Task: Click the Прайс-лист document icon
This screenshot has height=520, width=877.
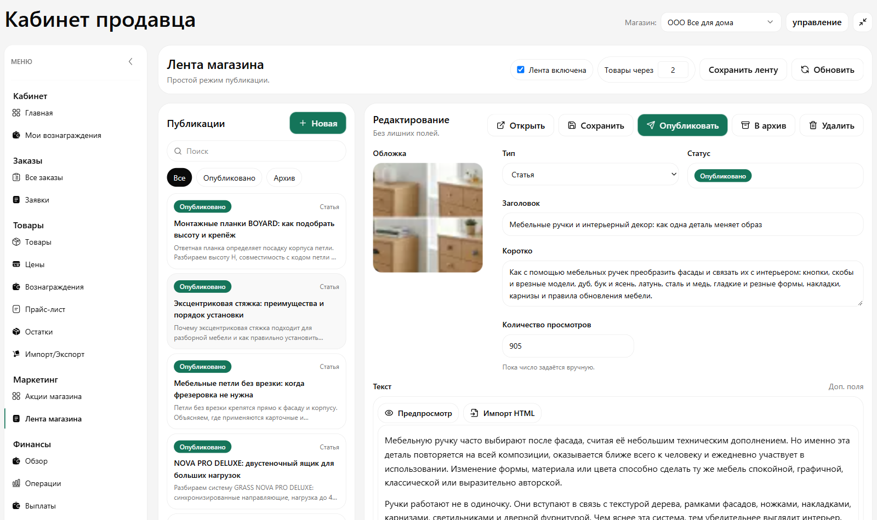Action: click(x=16, y=309)
